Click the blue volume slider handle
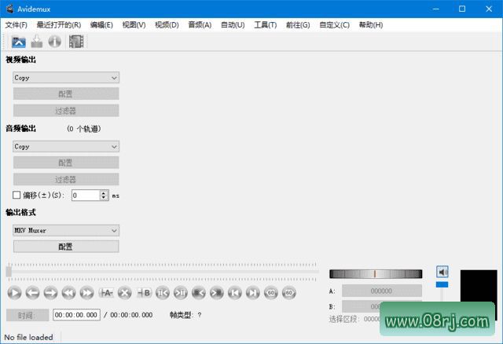Image resolution: width=503 pixels, height=344 pixels. coord(442,284)
